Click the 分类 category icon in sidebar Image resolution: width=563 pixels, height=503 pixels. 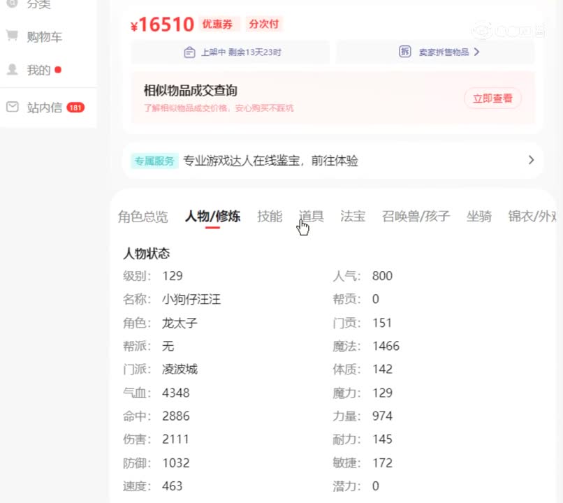point(12,3)
